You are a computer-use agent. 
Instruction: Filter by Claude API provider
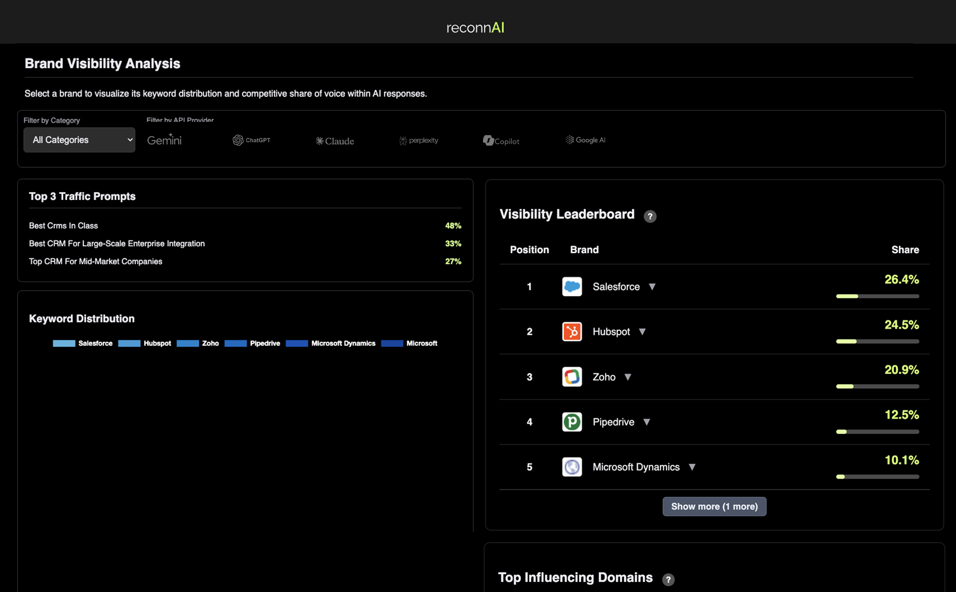(335, 141)
